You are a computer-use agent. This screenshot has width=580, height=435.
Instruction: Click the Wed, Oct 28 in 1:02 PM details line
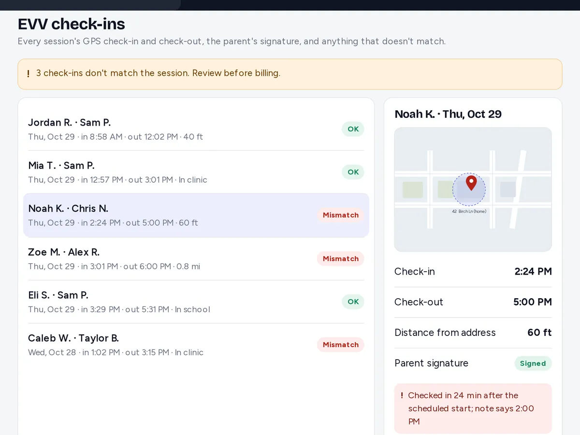coord(116,352)
